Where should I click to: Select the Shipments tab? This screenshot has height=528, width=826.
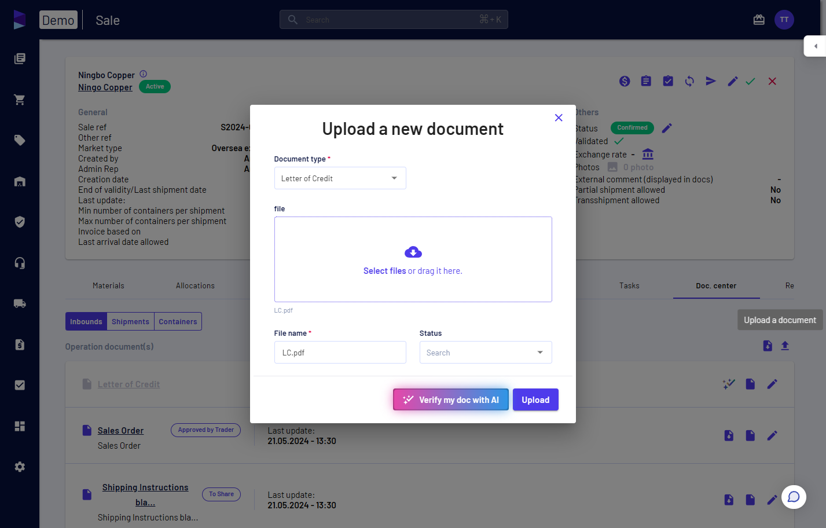130,321
